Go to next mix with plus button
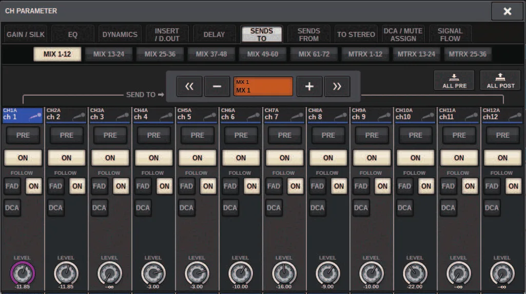This screenshot has width=526, height=294. tap(309, 86)
